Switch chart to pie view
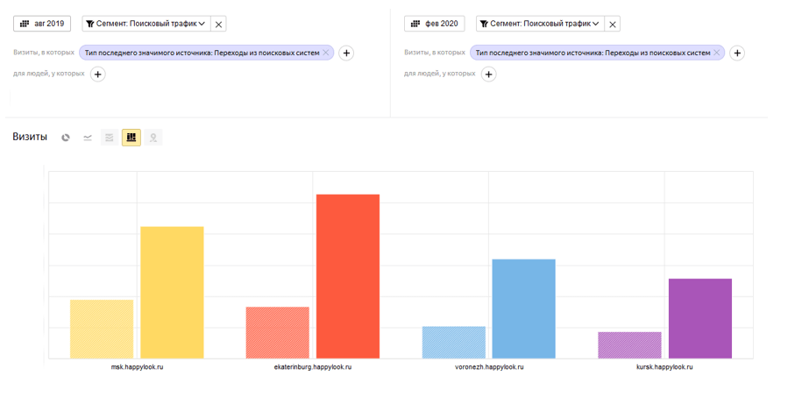Screen dimensions: 802x397 coord(66,137)
